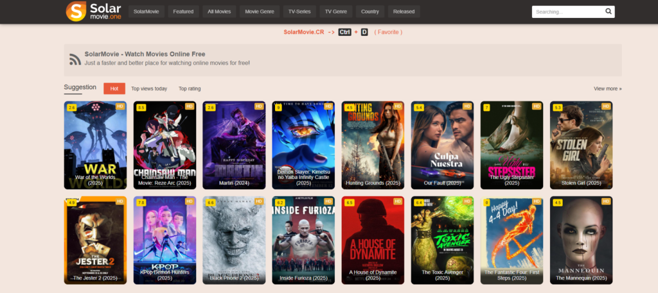Open Our Fault (2025) poster
Screen dimensions: 658x293
pyautogui.click(x=442, y=146)
